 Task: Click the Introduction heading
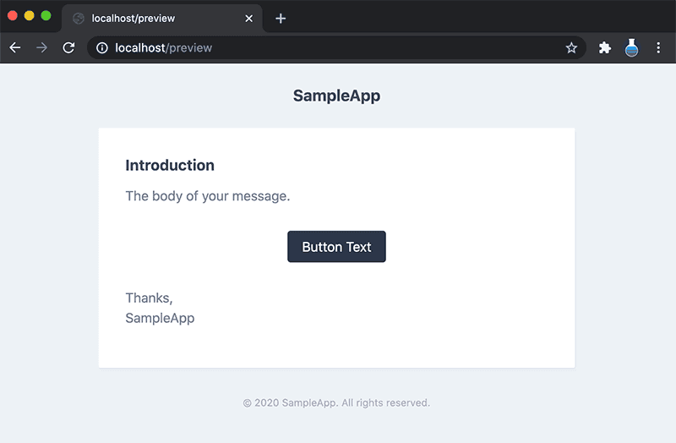(170, 166)
